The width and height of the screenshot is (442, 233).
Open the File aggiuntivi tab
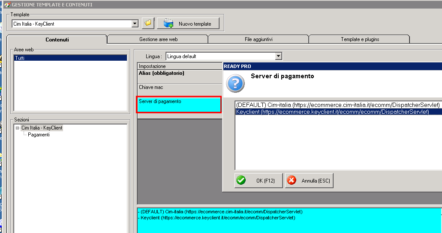click(x=259, y=39)
